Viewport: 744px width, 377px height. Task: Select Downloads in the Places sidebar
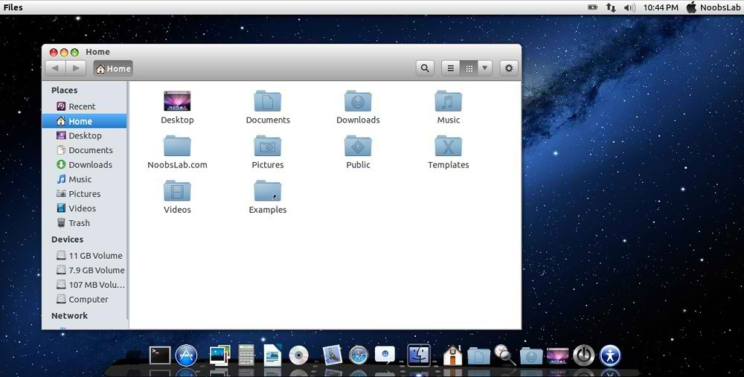[90, 165]
